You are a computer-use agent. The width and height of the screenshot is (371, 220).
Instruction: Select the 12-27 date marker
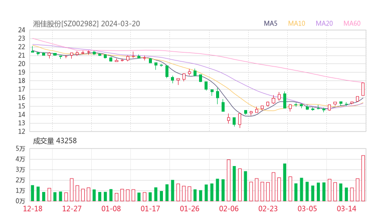coord(72,208)
